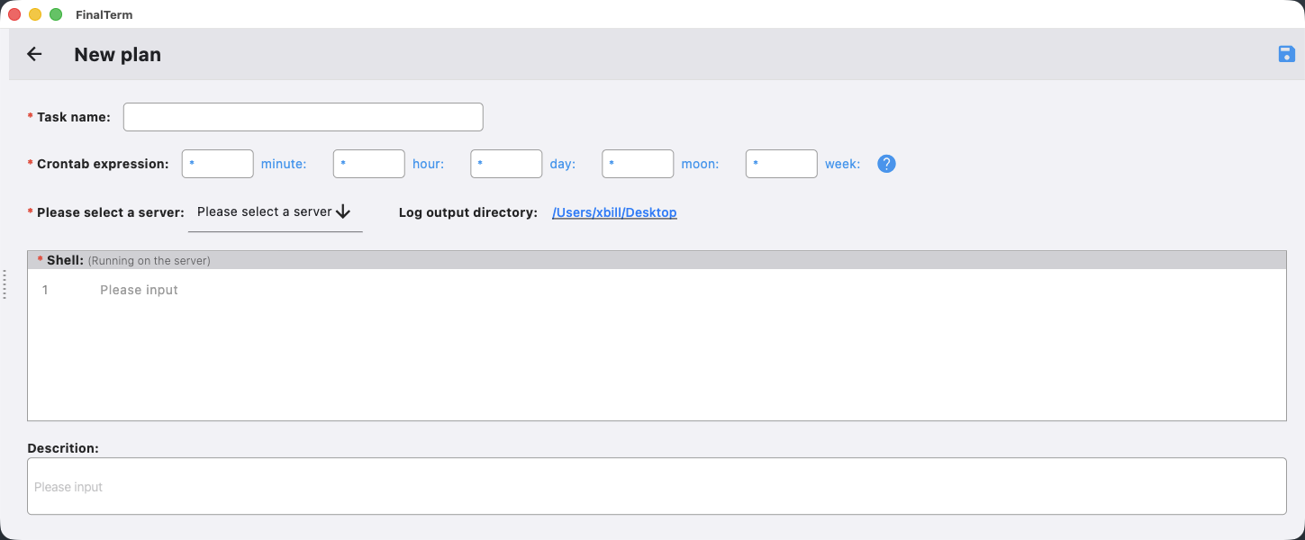Go back using the left arrow icon
Screen dimensions: 1305x540
(x=34, y=54)
